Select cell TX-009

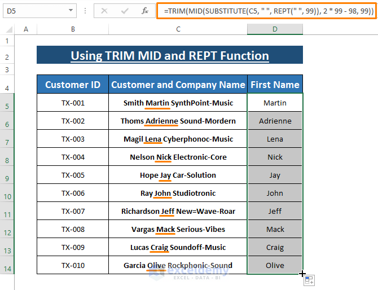coord(73,247)
